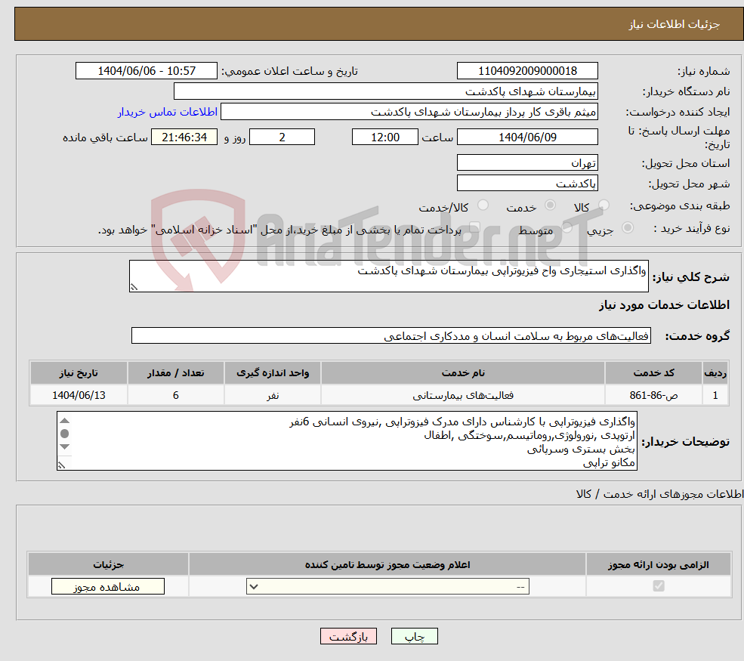Click the time field showing 12:00
Image resolution: width=744 pixels, height=661 pixels.
coord(385,137)
